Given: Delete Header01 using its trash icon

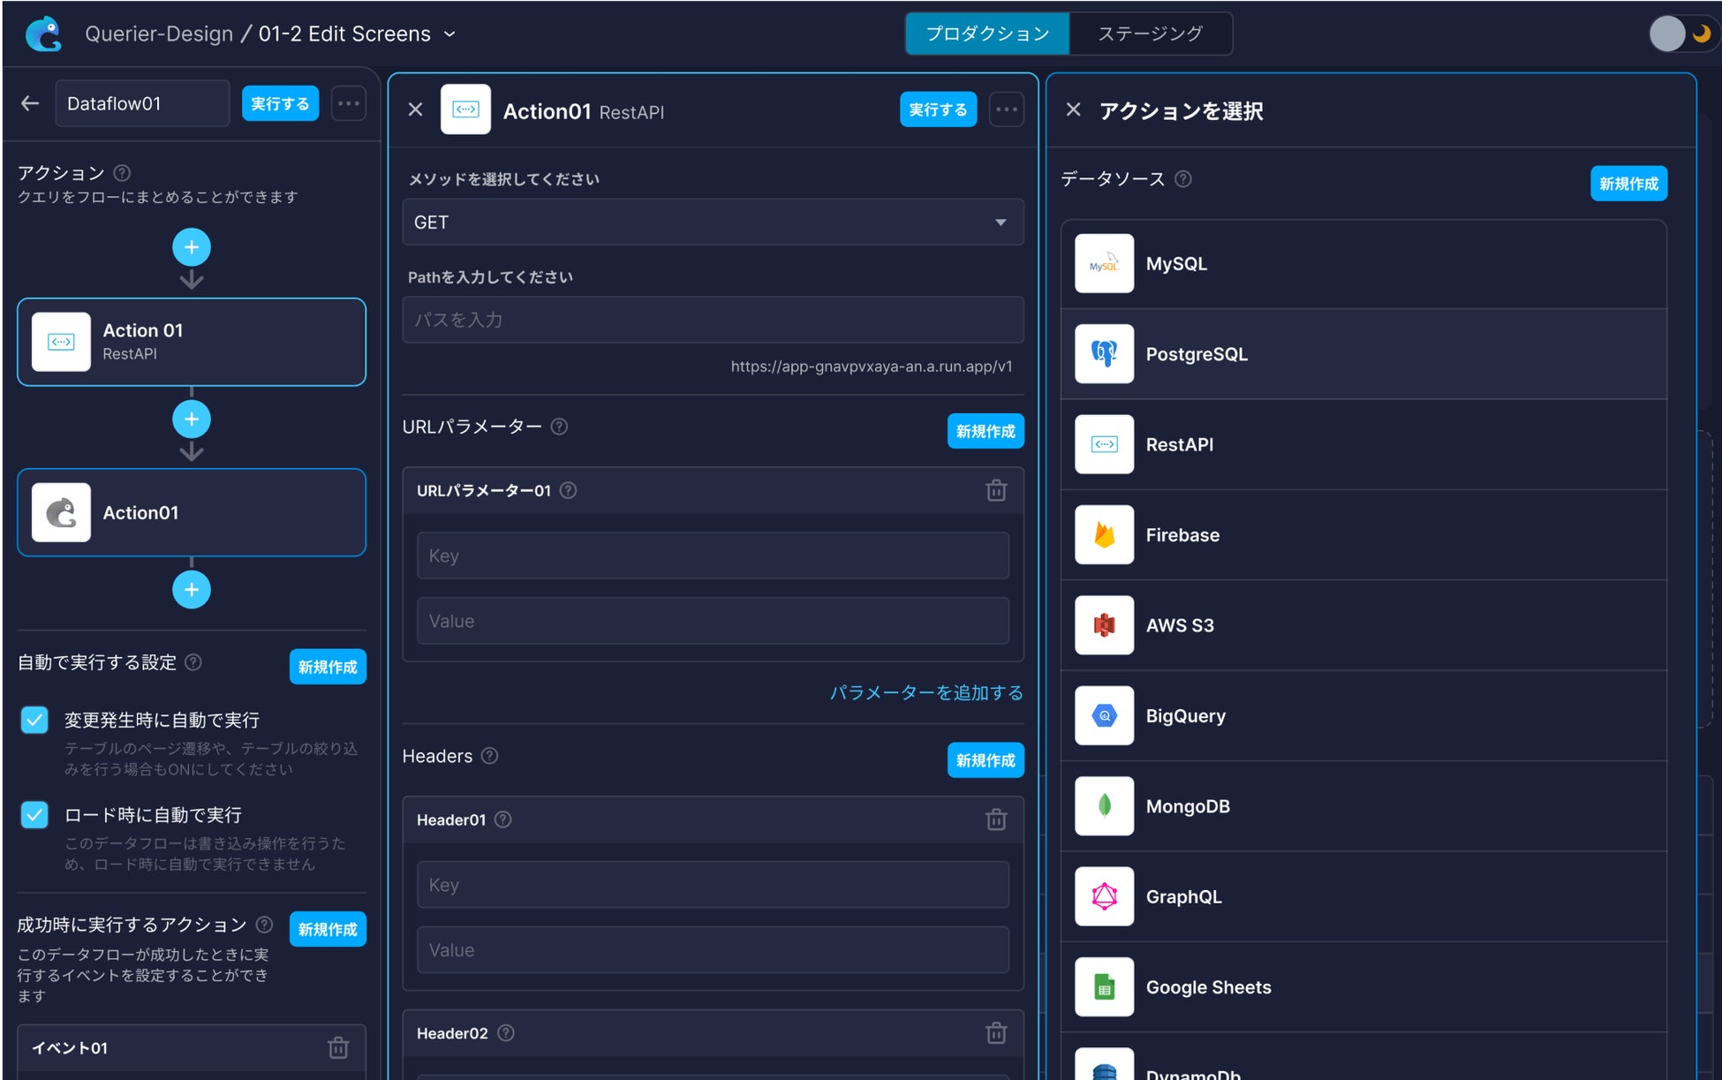Looking at the screenshot, I should coord(996,819).
